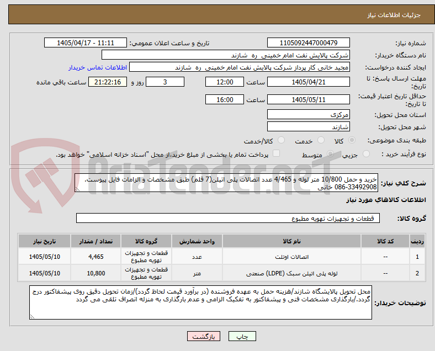Click the need number field 1105092447000479
The width and height of the screenshot is (435, 351).
click(308, 42)
